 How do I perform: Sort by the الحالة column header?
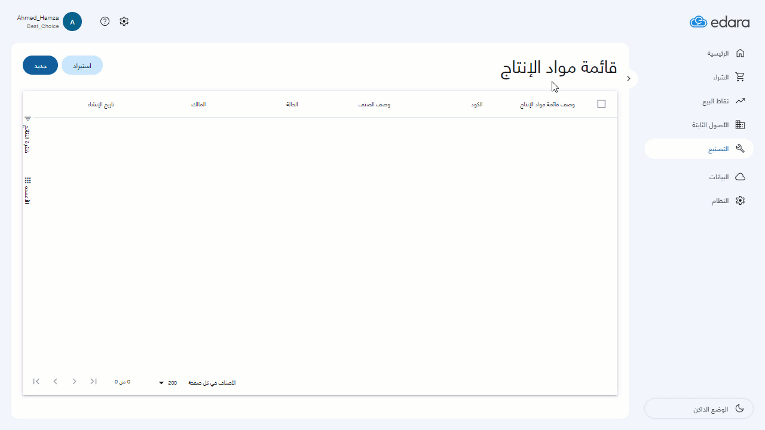292,105
